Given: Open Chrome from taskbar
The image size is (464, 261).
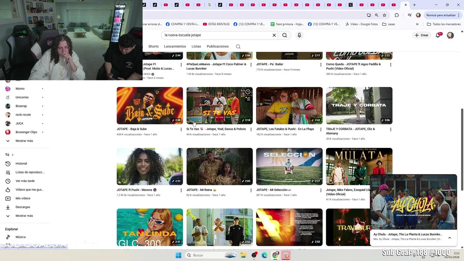Looking at the screenshot, I should coord(275,255).
